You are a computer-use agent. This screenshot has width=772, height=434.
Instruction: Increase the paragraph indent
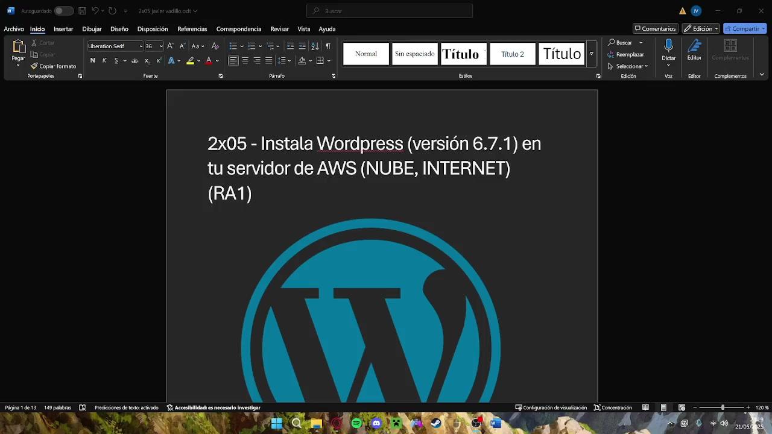pyautogui.click(x=303, y=46)
